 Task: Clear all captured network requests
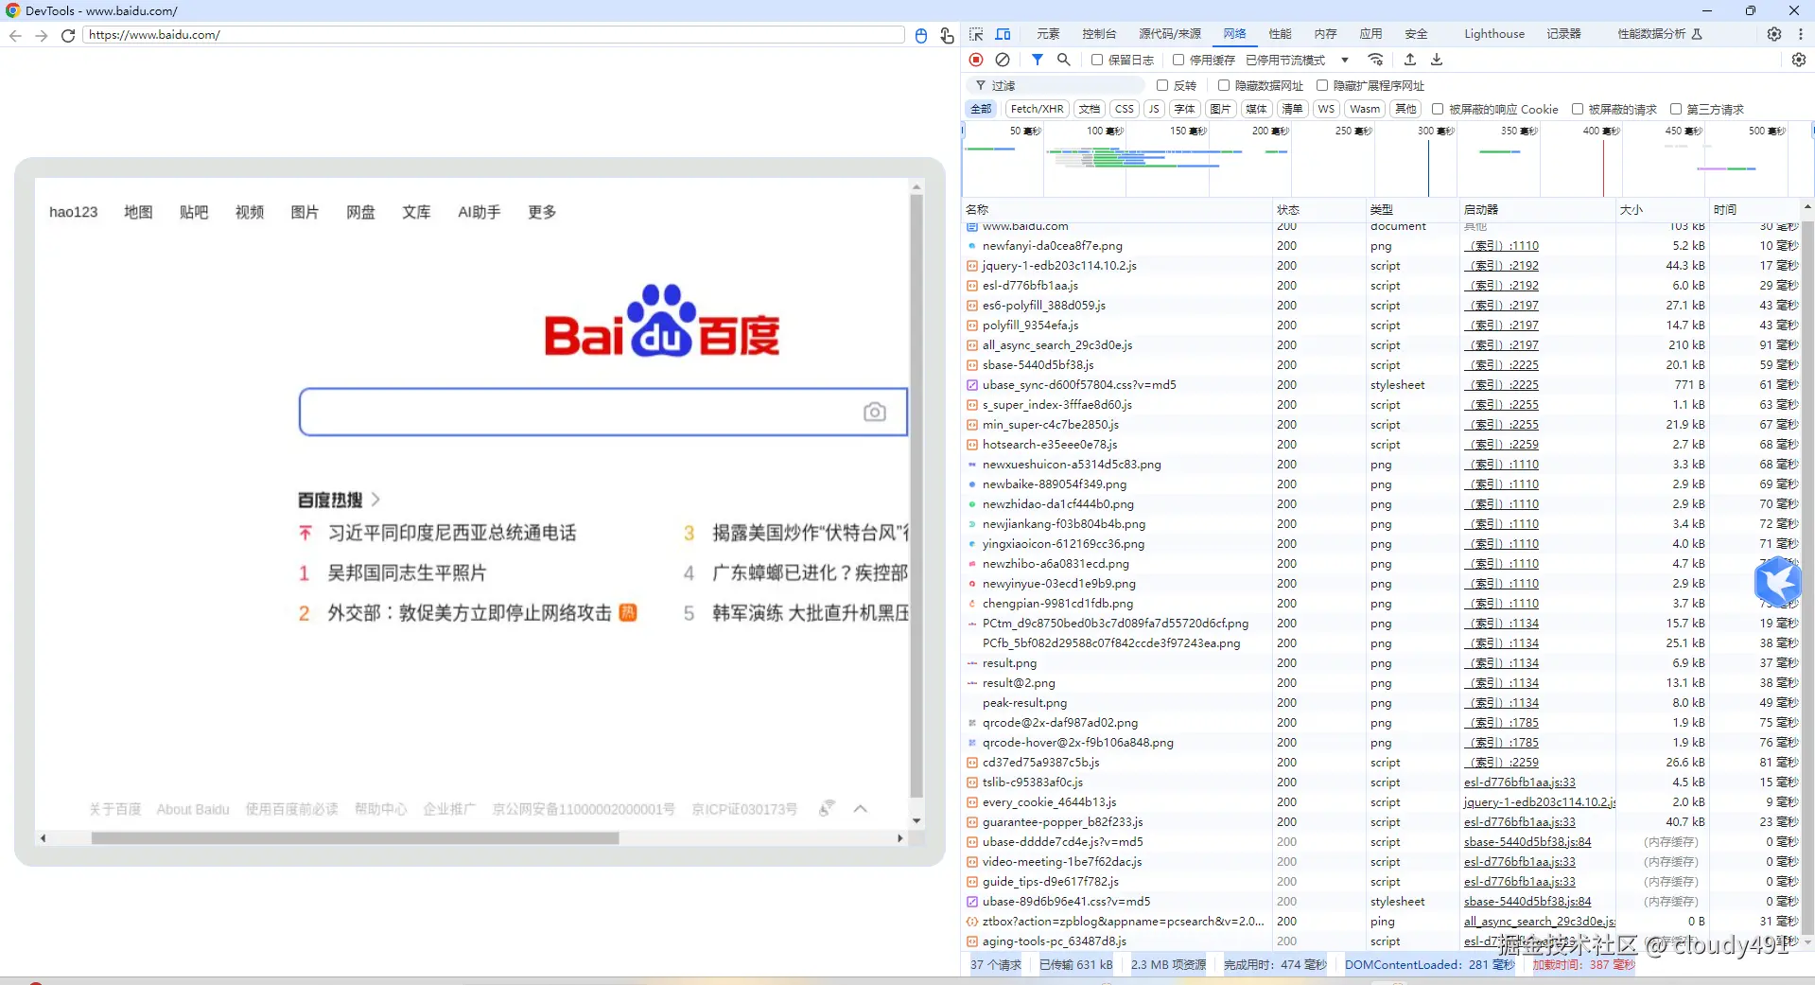pyautogui.click(x=1003, y=60)
